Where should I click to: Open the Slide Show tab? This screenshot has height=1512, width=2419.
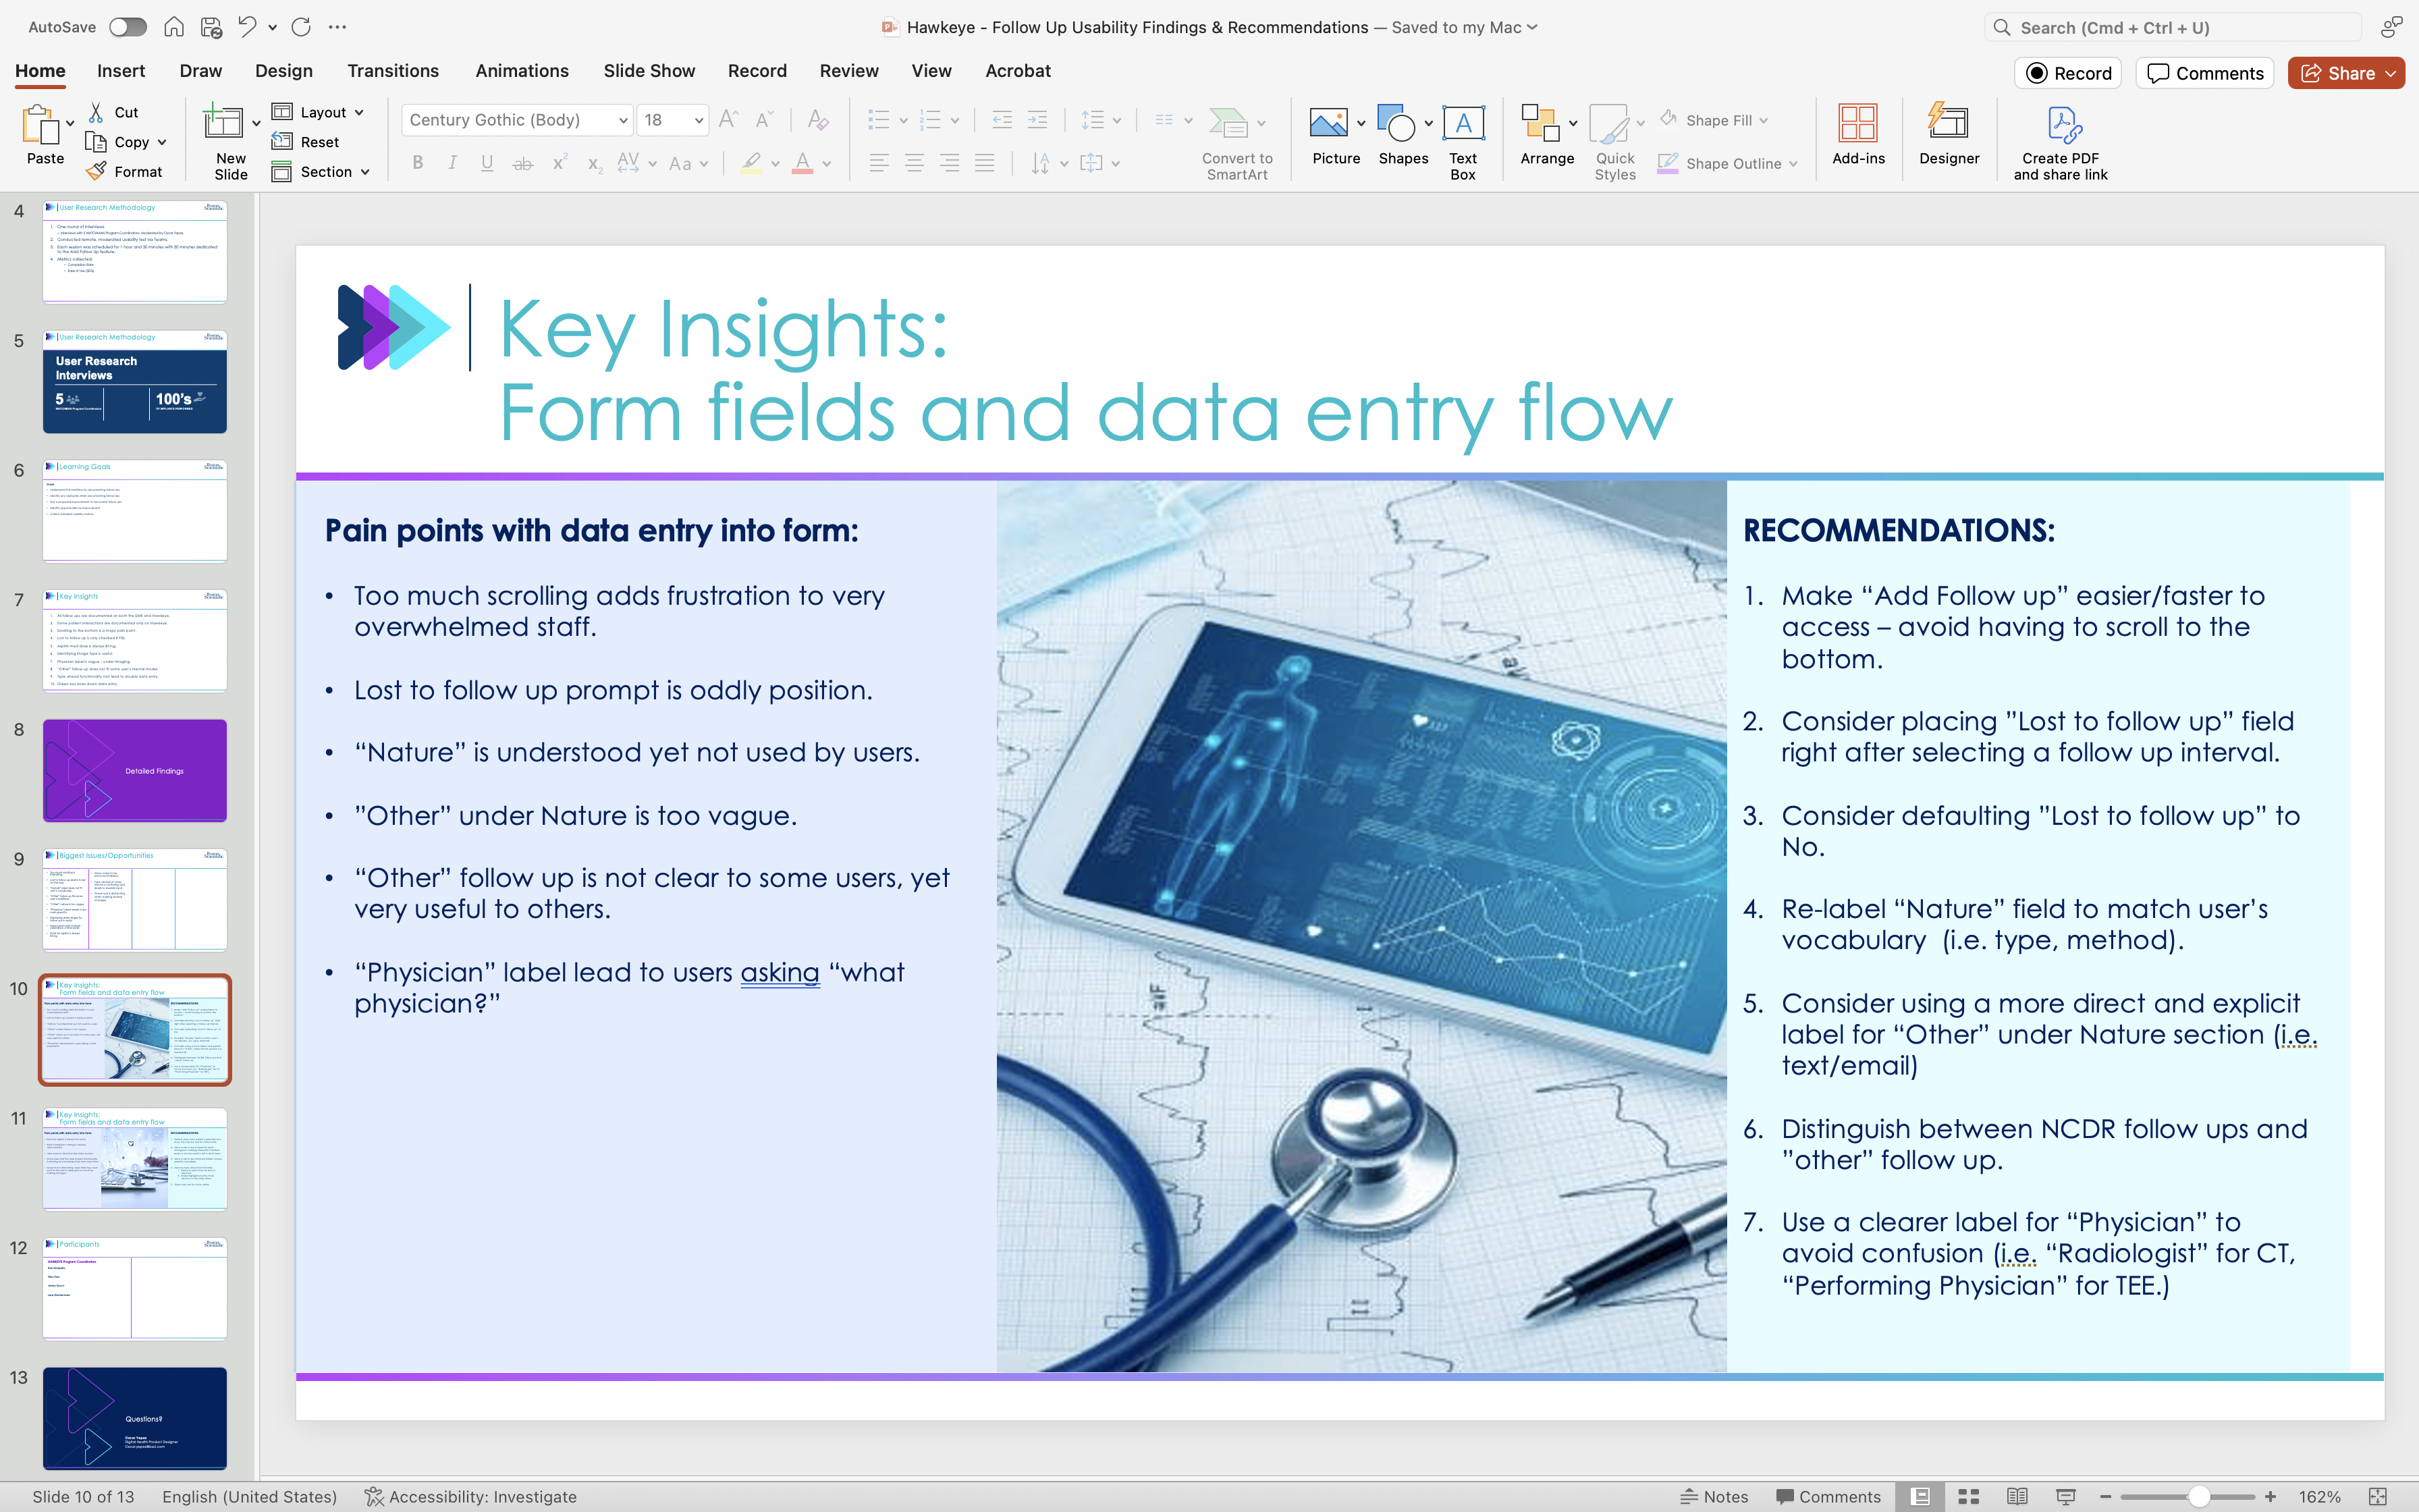point(649,71)
